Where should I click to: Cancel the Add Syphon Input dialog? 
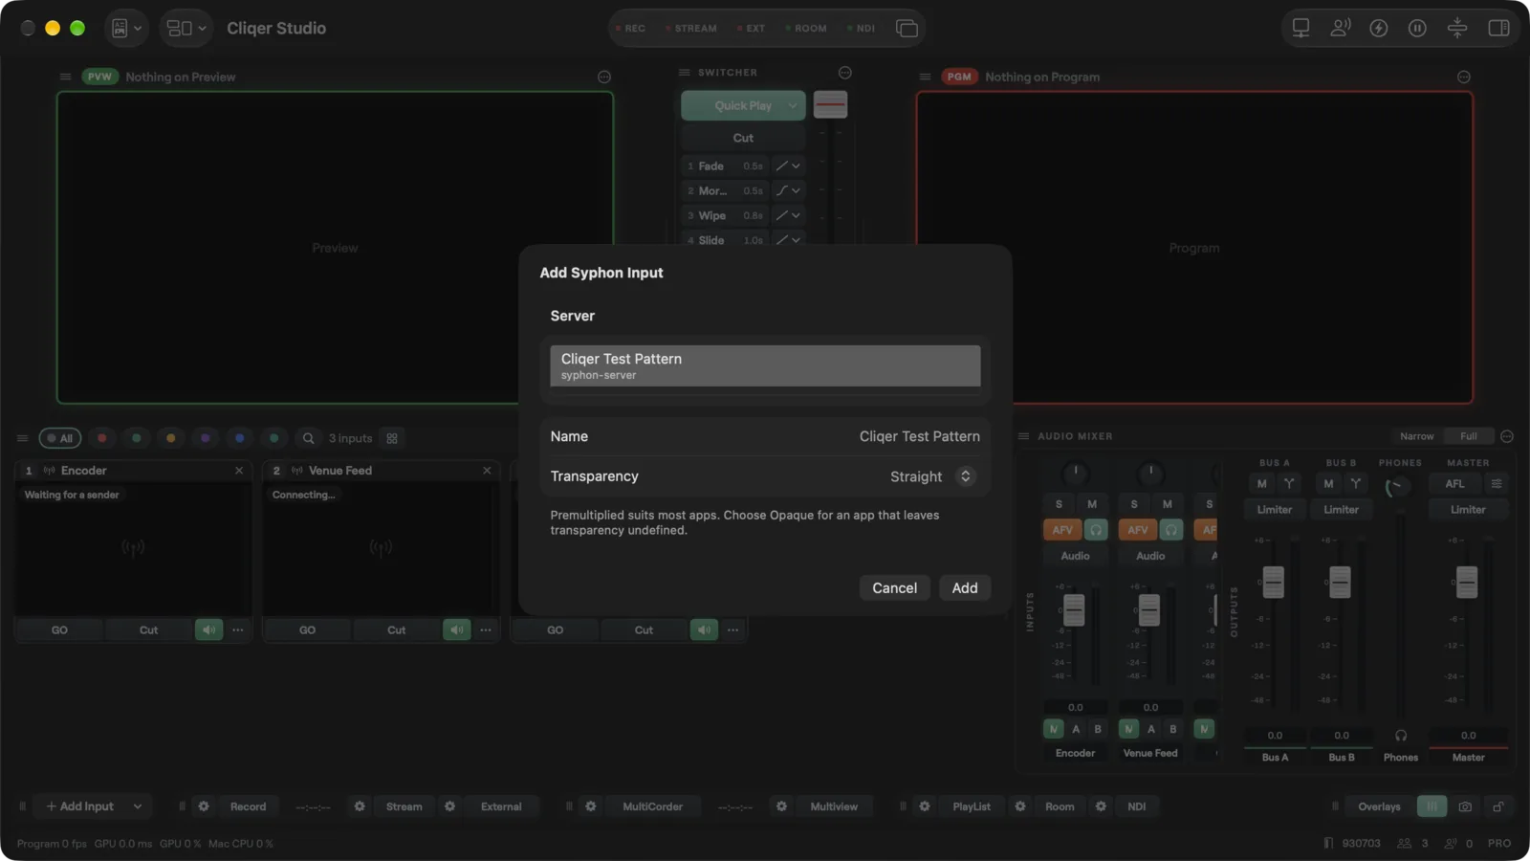[894, 588]
